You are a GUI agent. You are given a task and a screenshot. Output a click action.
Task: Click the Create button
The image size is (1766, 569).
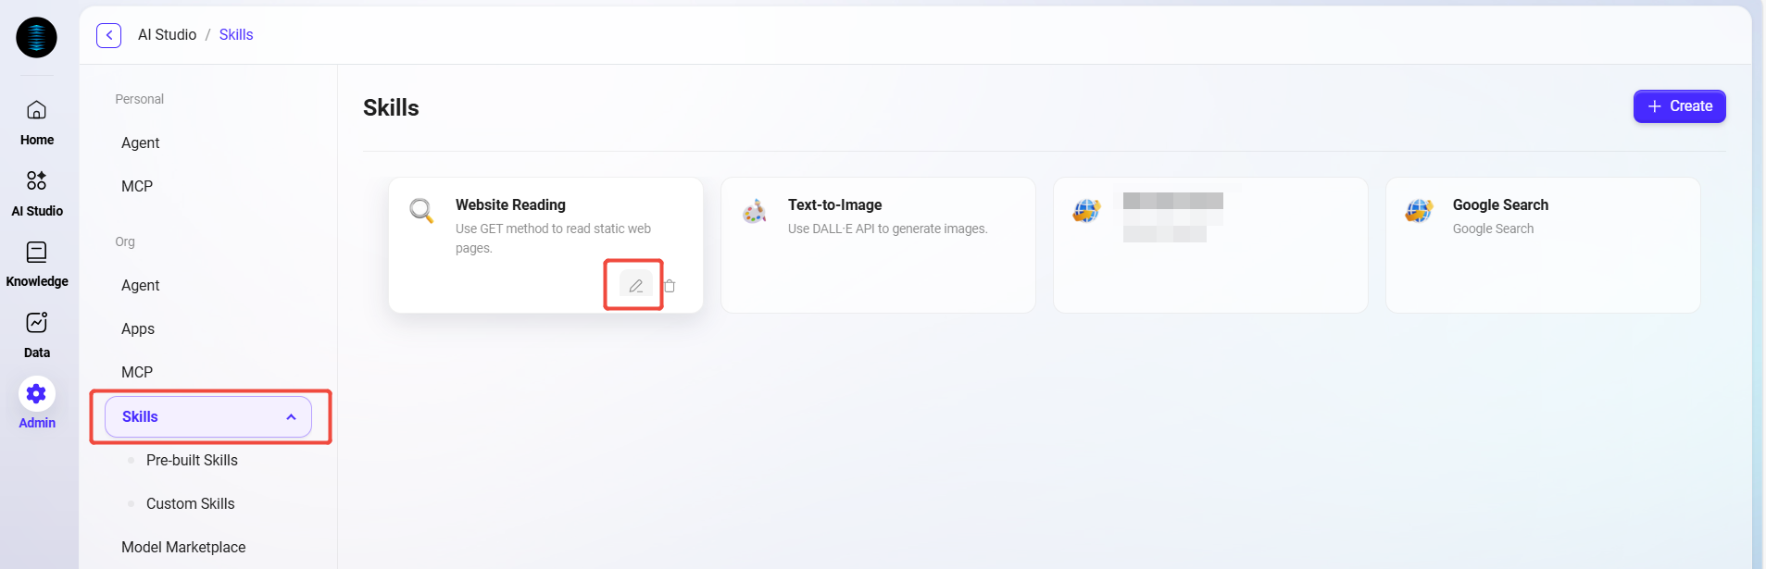tap(1678, 106)
